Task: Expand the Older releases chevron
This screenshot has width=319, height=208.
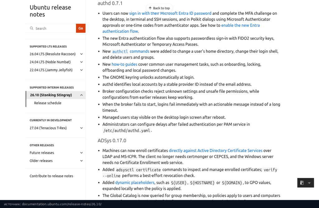Action: (x=81, y=161)
